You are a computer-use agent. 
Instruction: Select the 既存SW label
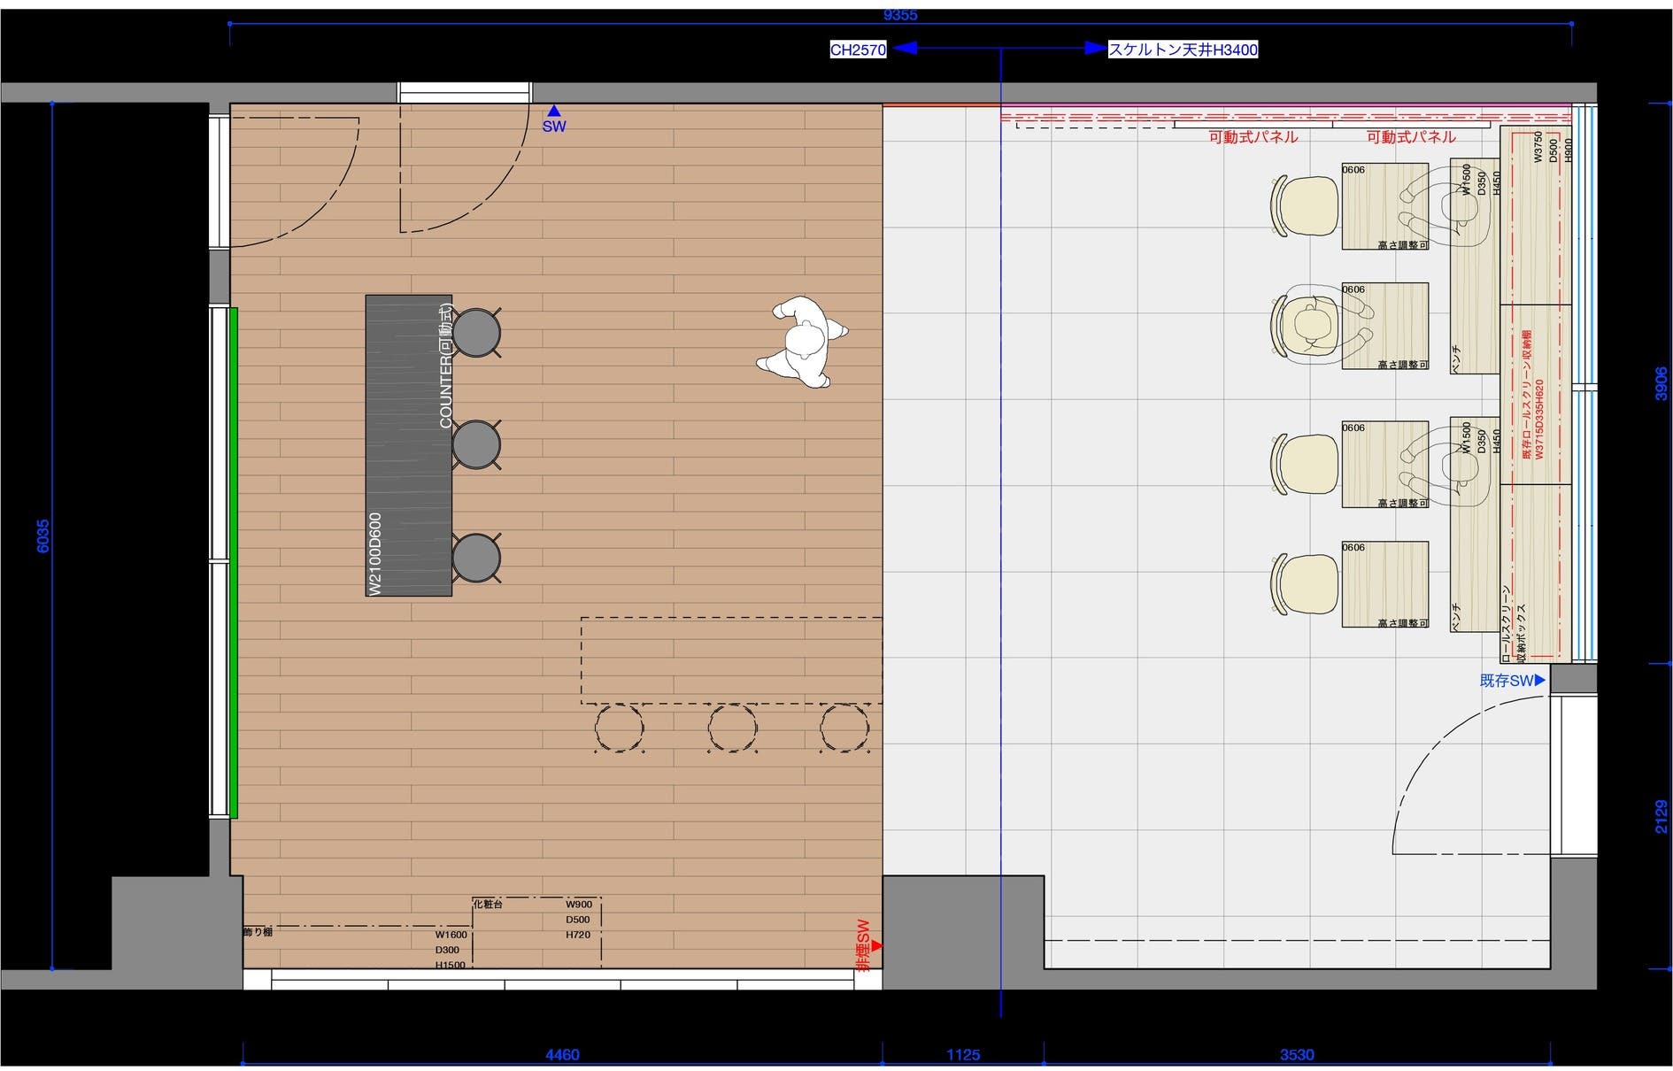(1507, 681)
